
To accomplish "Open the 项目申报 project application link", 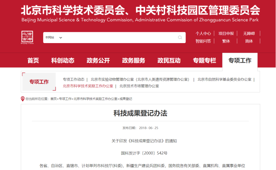I will (x=226, y=33).
